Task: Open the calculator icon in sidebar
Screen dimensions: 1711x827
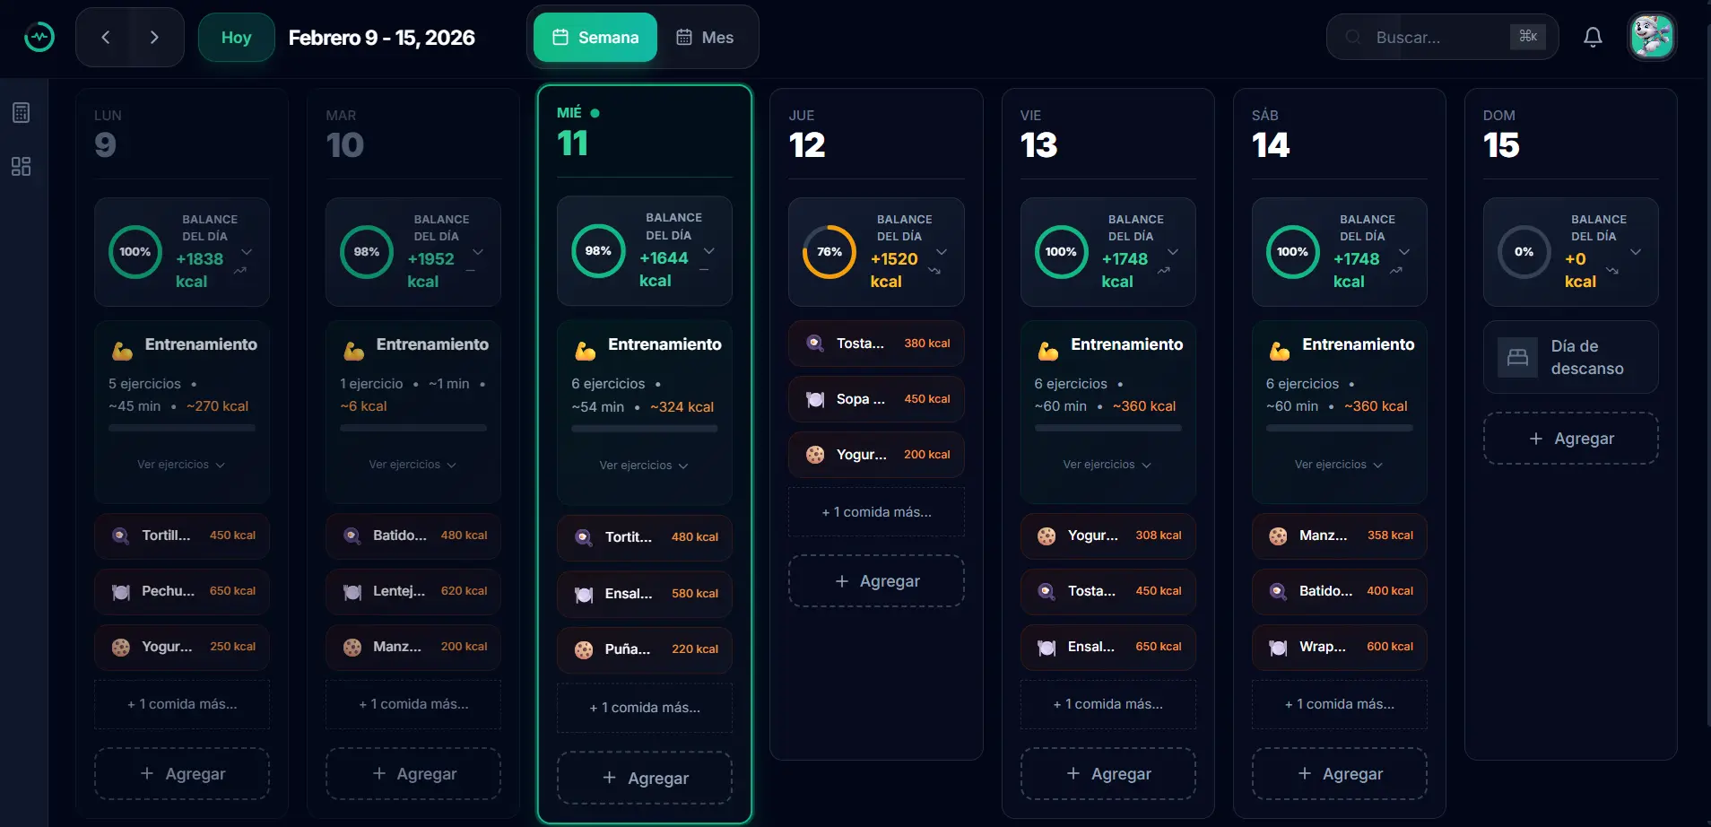Action: pos(22,113)
